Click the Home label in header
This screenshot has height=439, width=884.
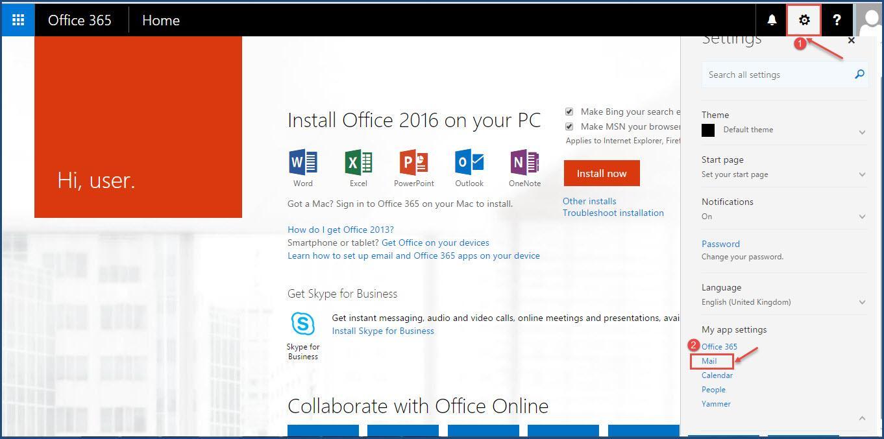click(x=161, y=20)
